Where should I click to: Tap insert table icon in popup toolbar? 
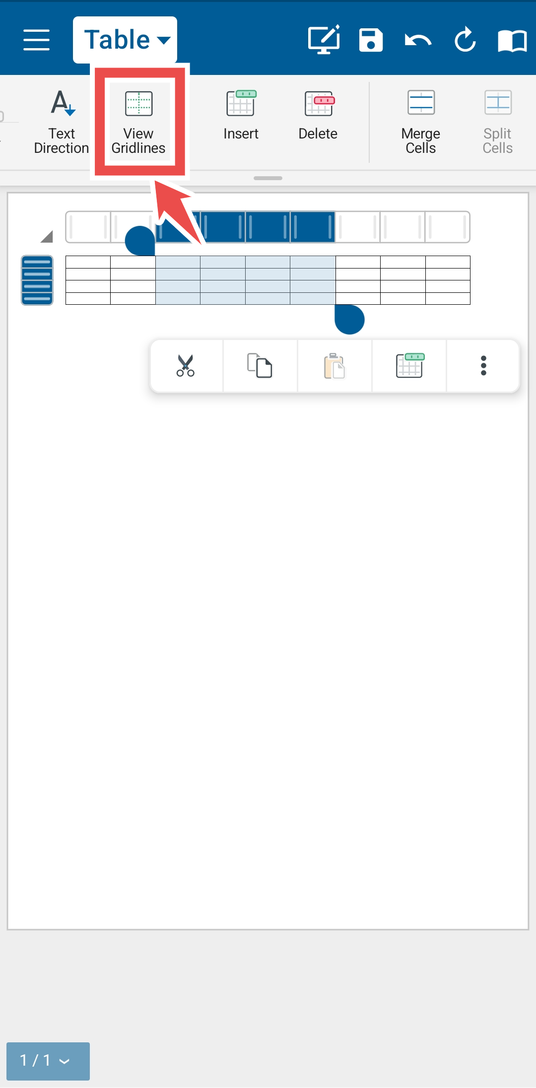[x=409, y=366]
